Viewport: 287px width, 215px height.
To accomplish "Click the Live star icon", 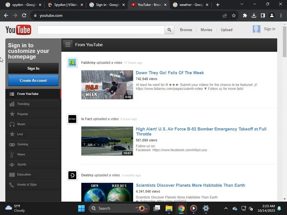I will [x=12, y=134].
